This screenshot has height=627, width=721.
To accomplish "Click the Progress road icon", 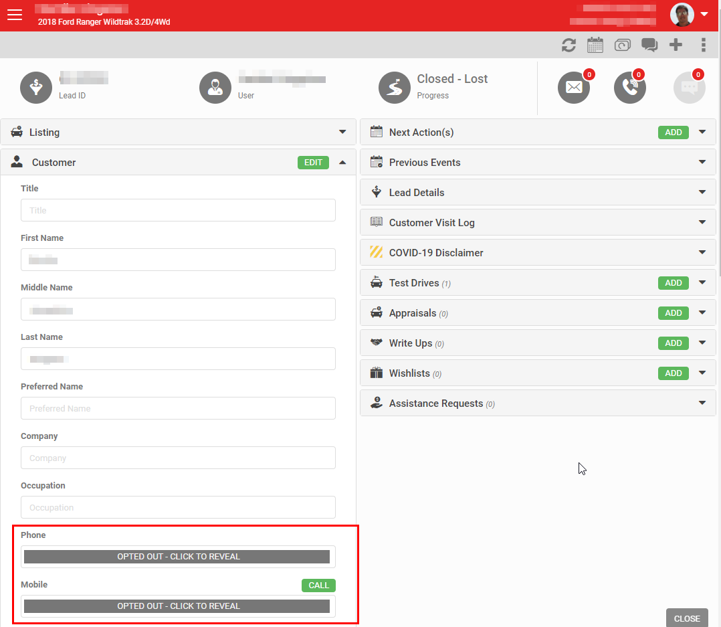I will pos(395,88).
